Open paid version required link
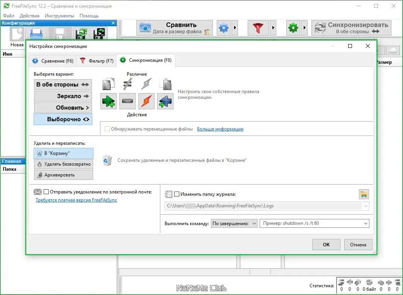Viewport: 403px width, 295px height. pyautogui.click(x=77, y=200)
